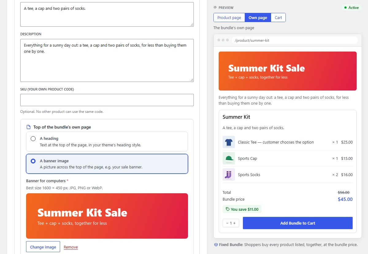Click the page icon beside bundle page heading
Viewport: 368px width, 254px height.
[x=29, y=127]
